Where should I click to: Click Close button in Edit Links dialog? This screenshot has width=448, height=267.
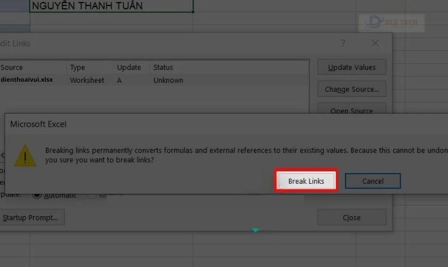pos(351,217)
